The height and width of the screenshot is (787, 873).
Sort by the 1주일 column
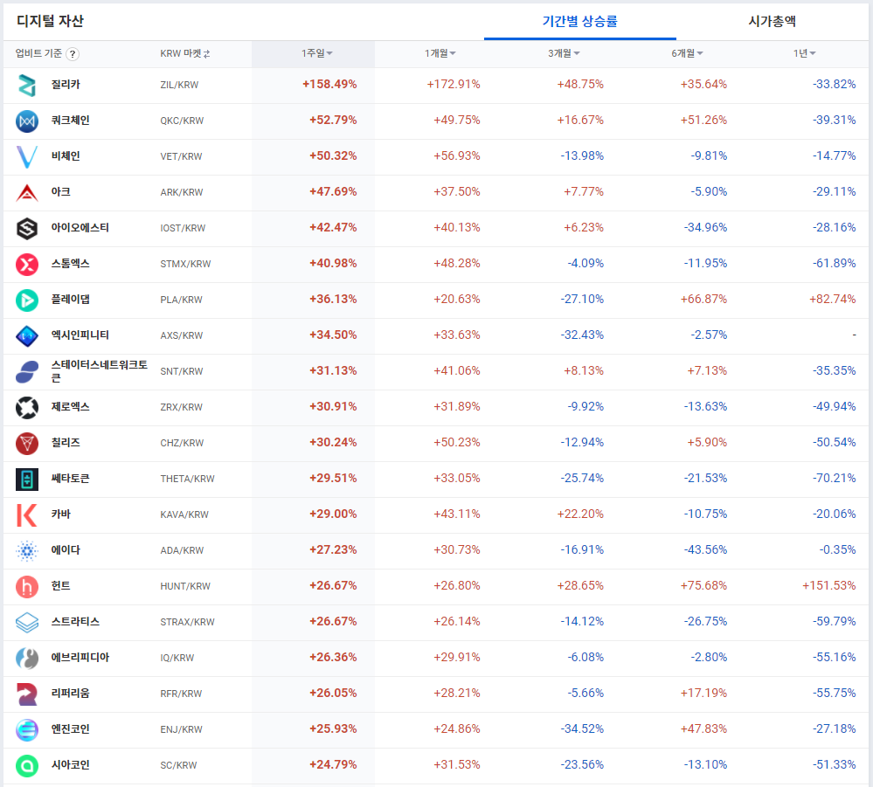(317, 53)
